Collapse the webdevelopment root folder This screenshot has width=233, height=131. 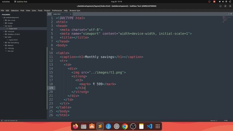click(x=3, y=17)
